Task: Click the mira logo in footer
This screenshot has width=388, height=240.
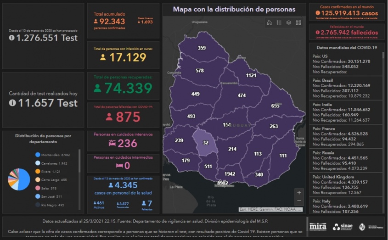Action: pyautogui.click(x=318, y=227)
